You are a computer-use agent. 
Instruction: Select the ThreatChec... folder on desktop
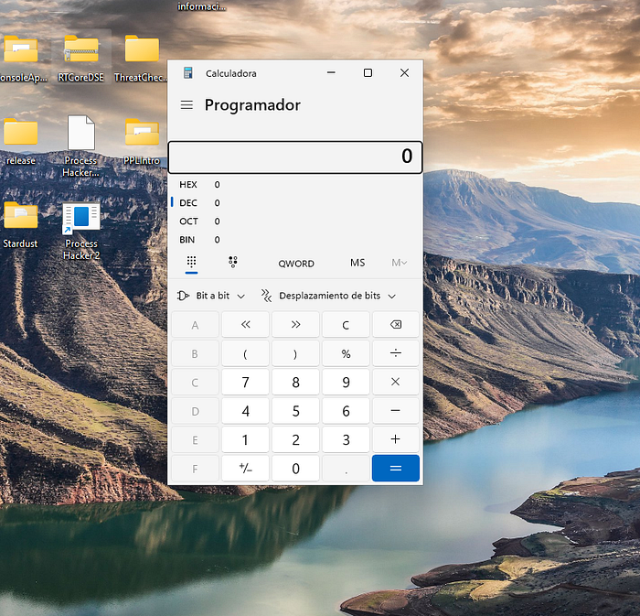pyautogui.click(x=141, y=58)
